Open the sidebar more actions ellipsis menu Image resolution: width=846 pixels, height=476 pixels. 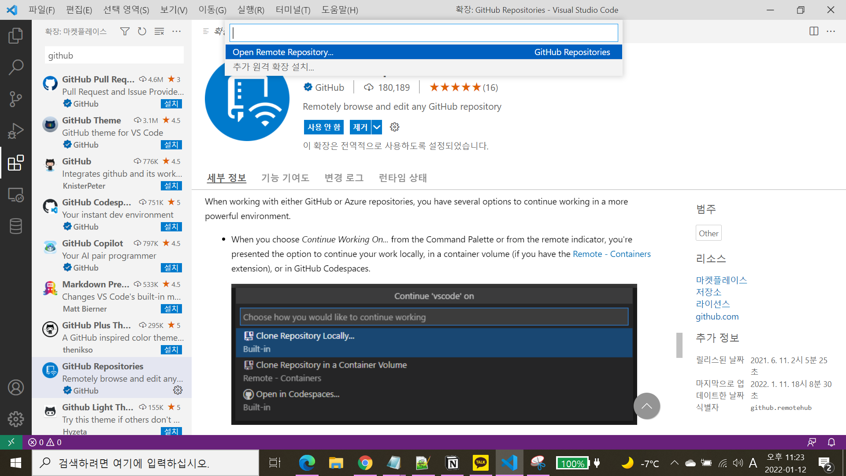(176, 31)
